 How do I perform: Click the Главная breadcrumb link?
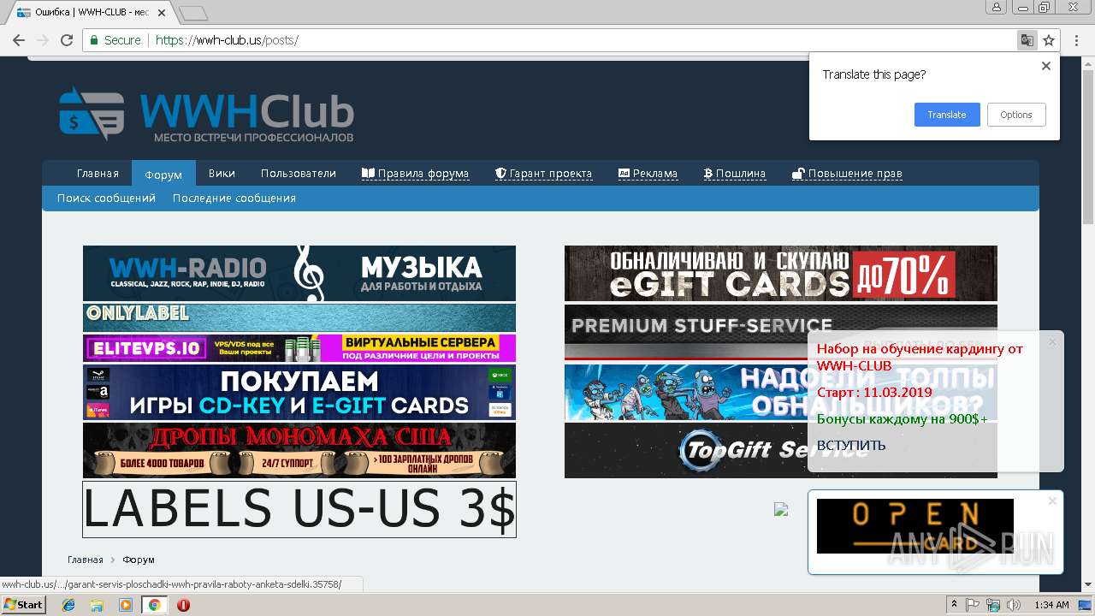pos(86,560)
